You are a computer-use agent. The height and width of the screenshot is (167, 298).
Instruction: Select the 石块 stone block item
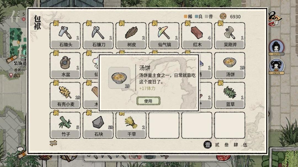[98, 125]
